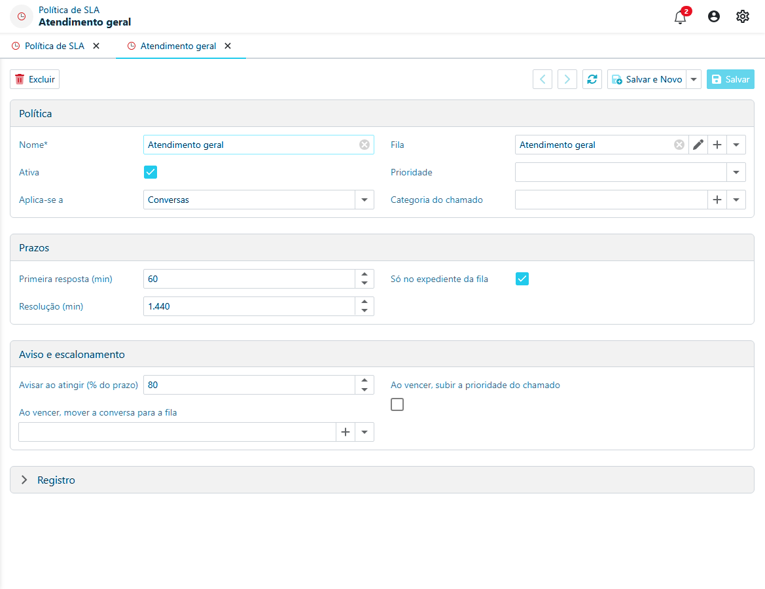Image resolution: width=765 pixels, height=589 pixels.
Task: Click the Primeira resposta (min) field
Action: point(249,279)
